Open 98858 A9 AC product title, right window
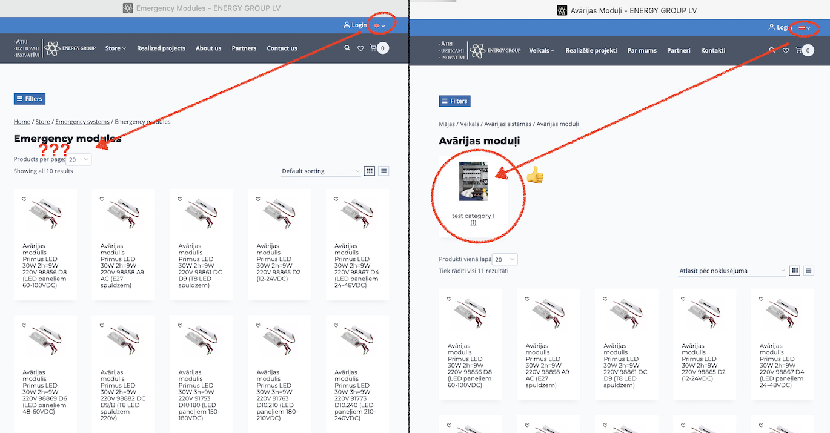The image size is (830, 433). tap(547, 365)
